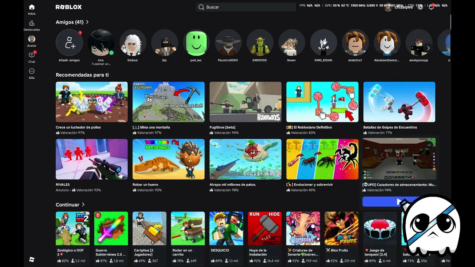Image resolution: width=475 pixels, height=267 pixels.
Task: Click in the Buscar search field
Action: pyautogui.click(x=245, y=7)
